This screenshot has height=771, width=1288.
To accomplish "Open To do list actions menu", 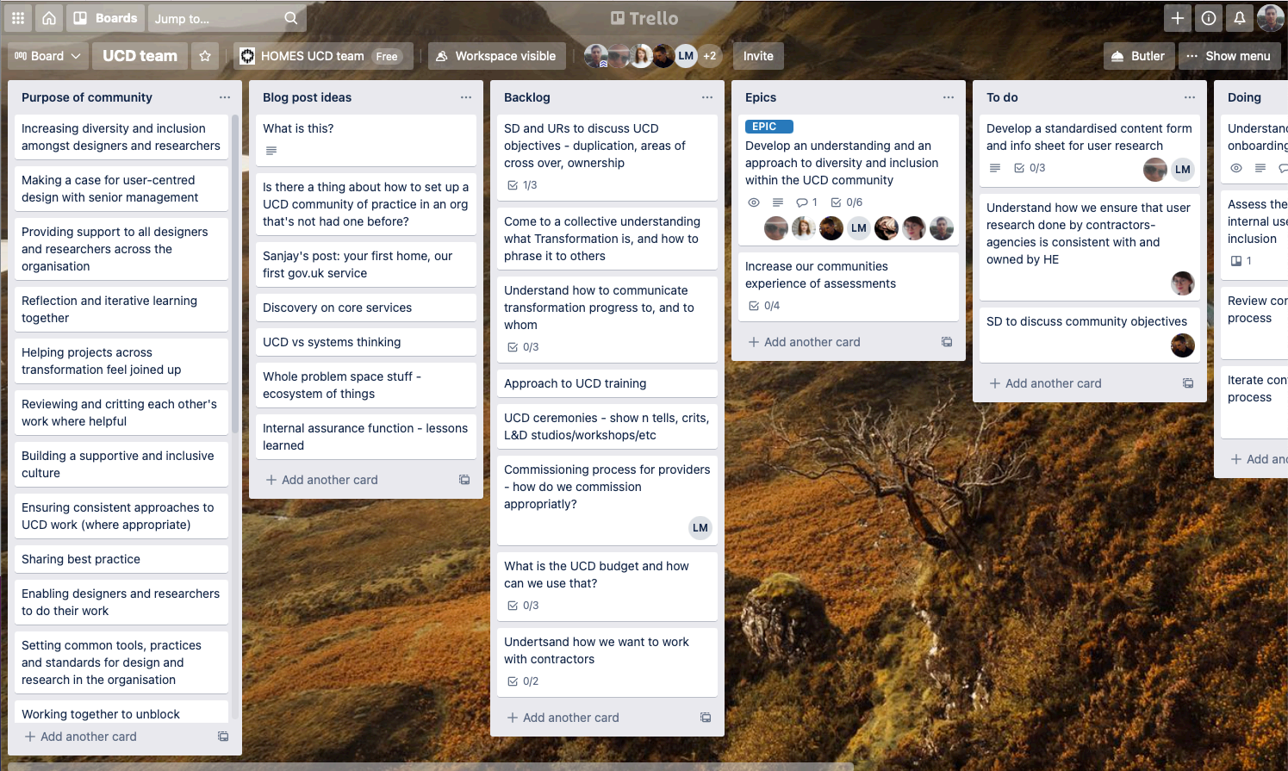I will click(1190, 97).
